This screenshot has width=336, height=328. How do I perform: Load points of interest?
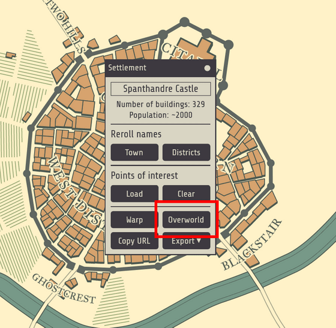tap(134, 194)
